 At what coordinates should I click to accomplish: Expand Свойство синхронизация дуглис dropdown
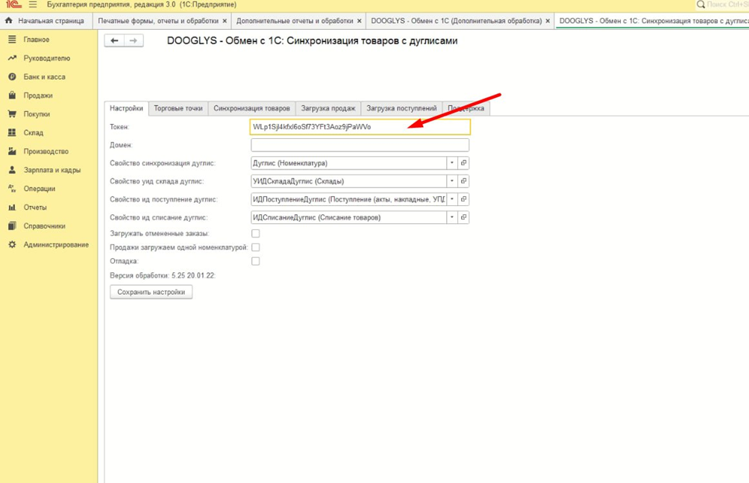[452, 163]
